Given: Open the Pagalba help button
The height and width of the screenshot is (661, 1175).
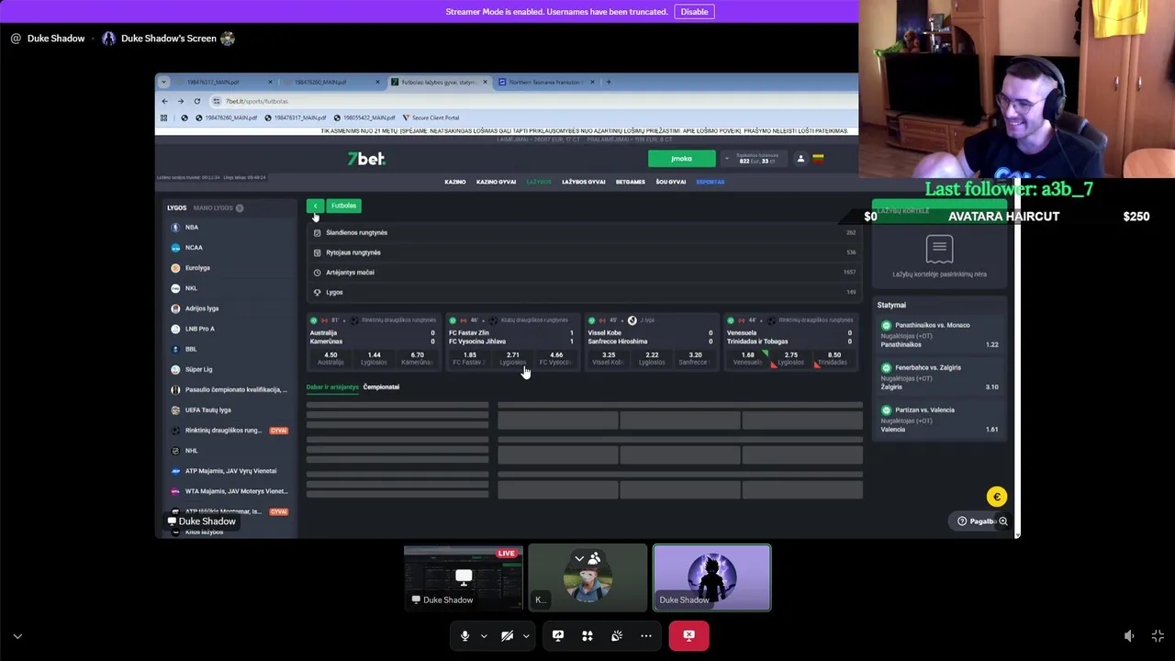Looking at the screenshot, I should pyautogui.click(x=979, y=521).
